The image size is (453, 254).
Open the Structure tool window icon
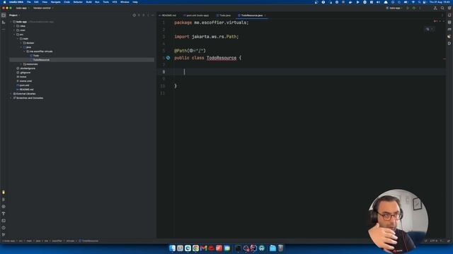tap(4, 22)
